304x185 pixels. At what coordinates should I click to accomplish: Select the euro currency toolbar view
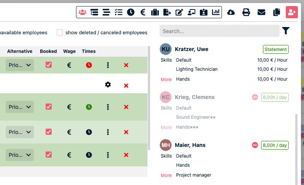[x=143, y=12]
